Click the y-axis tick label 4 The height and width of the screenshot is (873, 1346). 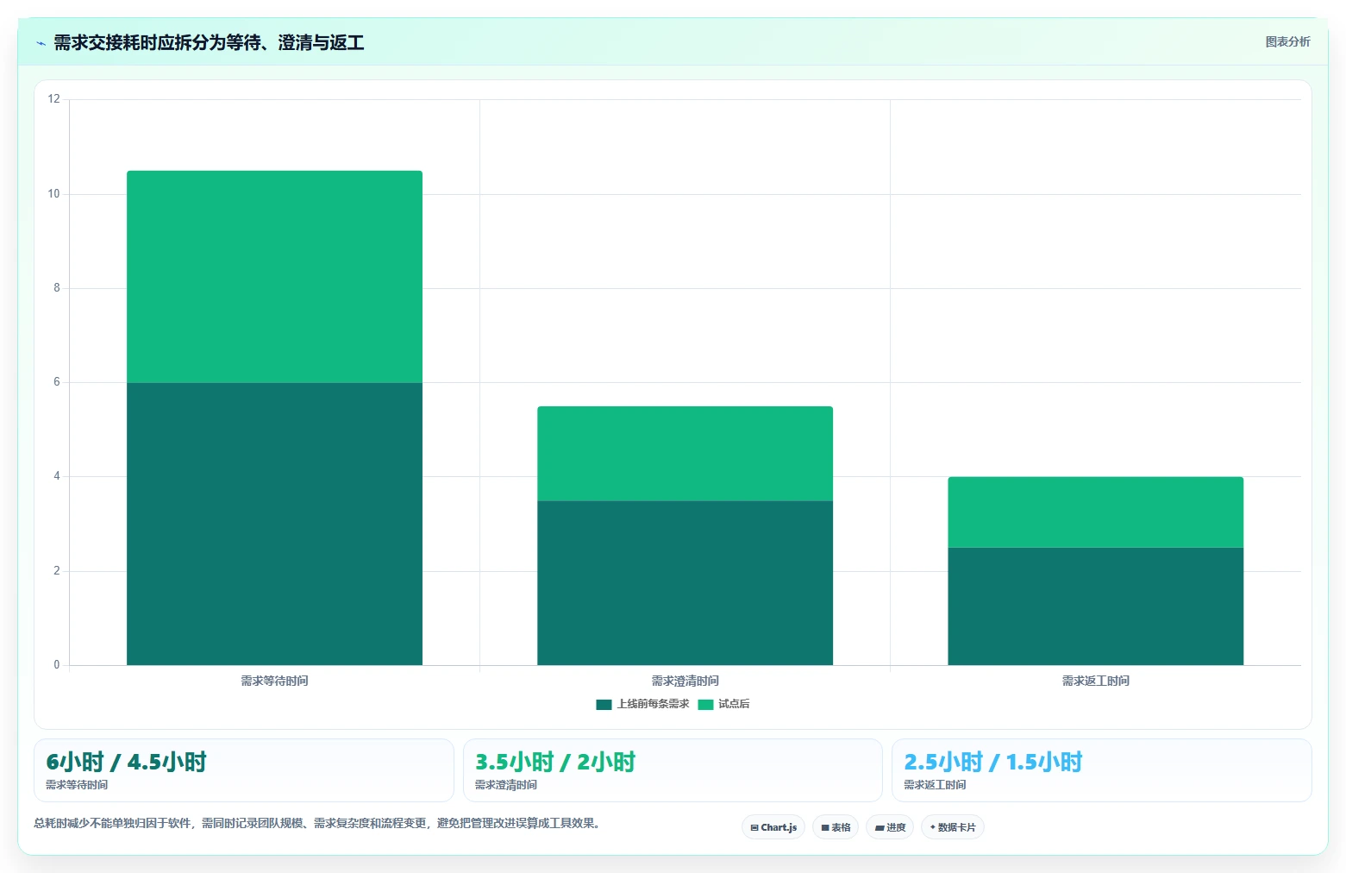tap(57, 476)
